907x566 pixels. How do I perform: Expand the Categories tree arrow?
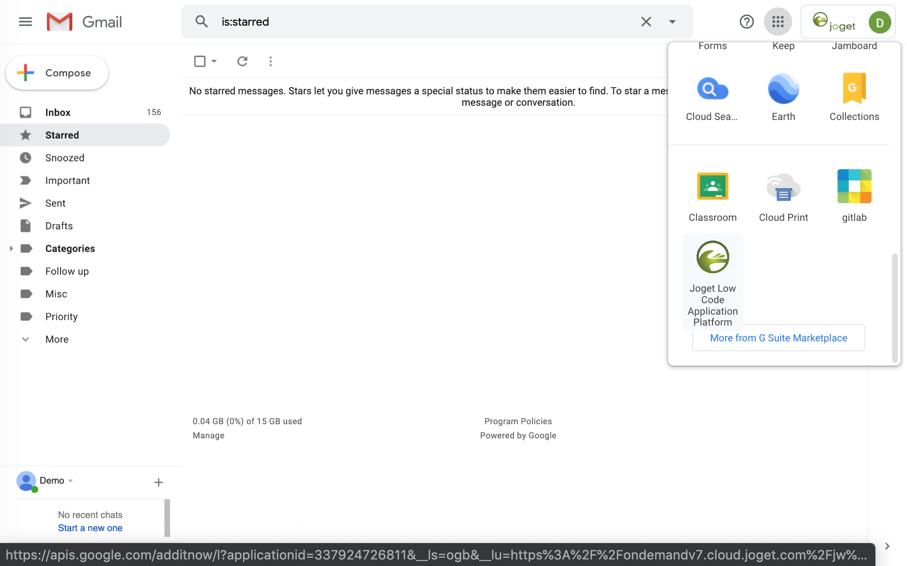coord(11,249)
